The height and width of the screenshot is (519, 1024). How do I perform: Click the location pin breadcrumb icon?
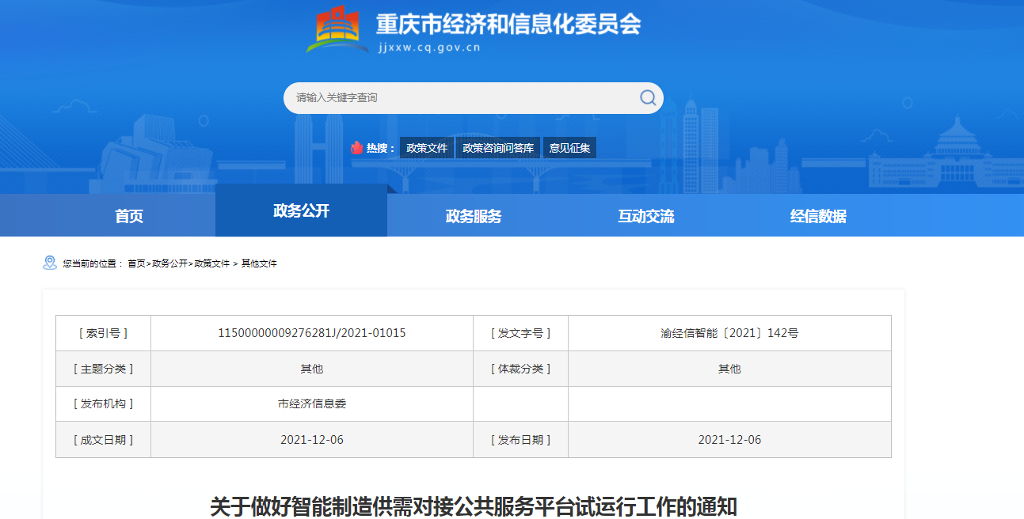pyautogui.click(x=50, y=263)
